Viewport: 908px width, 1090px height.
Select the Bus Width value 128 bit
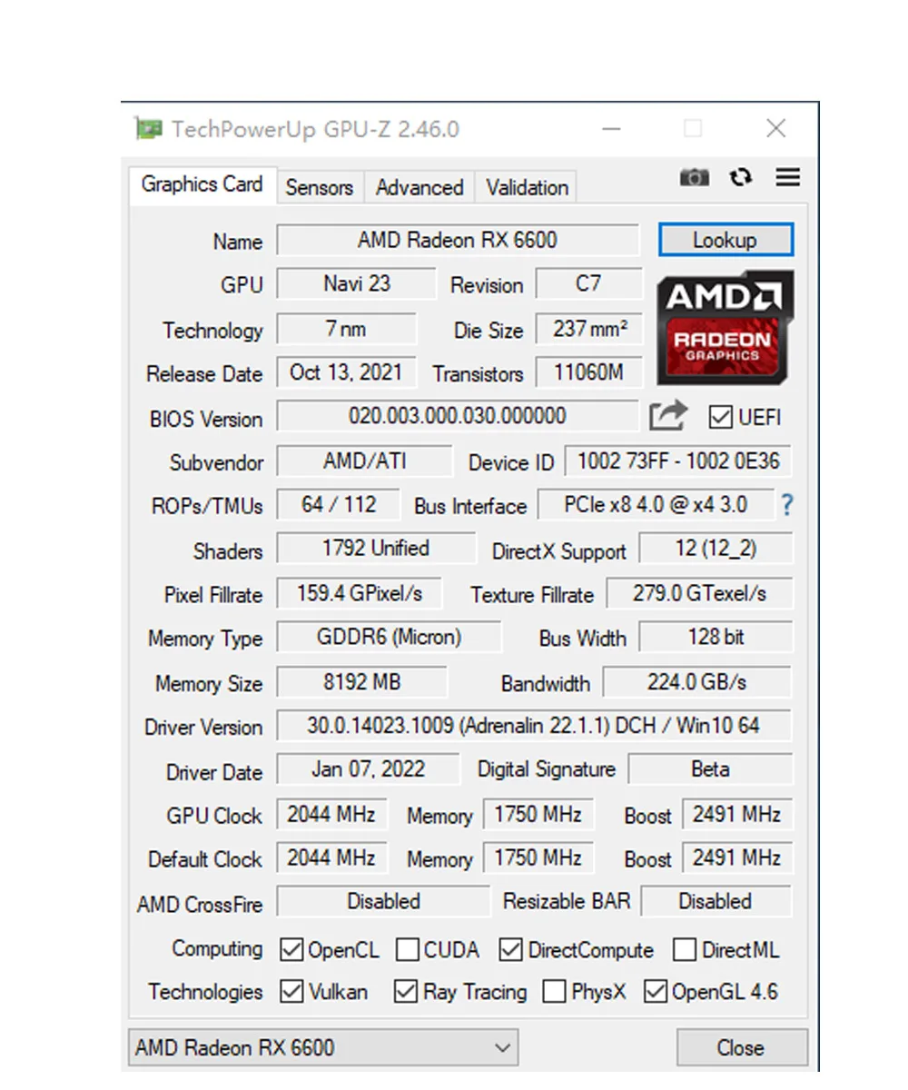click(716, 637)
